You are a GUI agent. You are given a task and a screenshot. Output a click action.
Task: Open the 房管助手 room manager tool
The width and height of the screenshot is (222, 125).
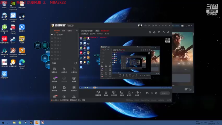[x=64, y=70]
